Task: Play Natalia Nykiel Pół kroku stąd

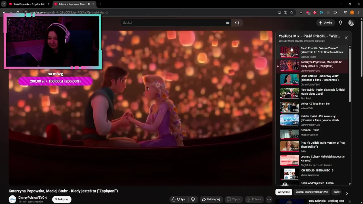Action: pyautogui.click(x=312, y=120)
